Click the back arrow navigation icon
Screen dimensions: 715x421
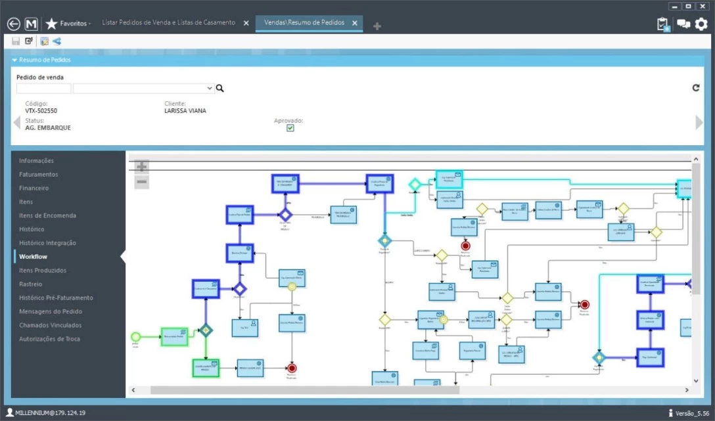[14, 24]
